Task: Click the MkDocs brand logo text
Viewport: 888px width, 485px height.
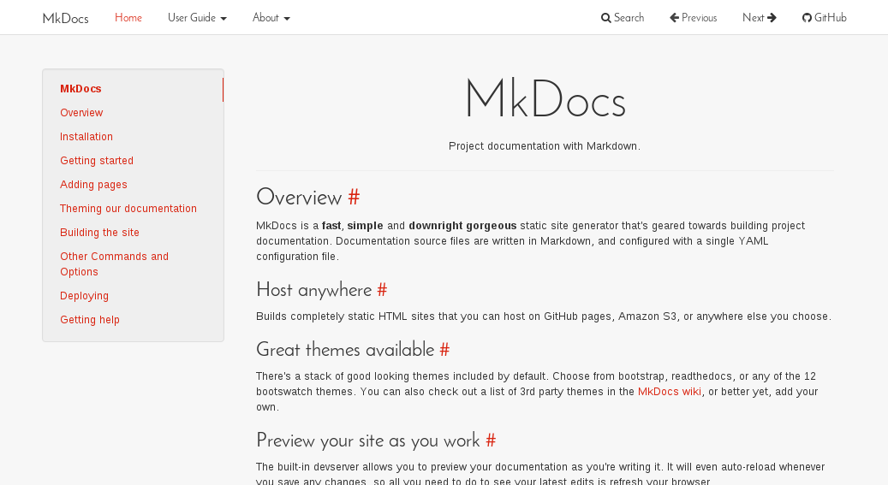Action: (66, 18)
